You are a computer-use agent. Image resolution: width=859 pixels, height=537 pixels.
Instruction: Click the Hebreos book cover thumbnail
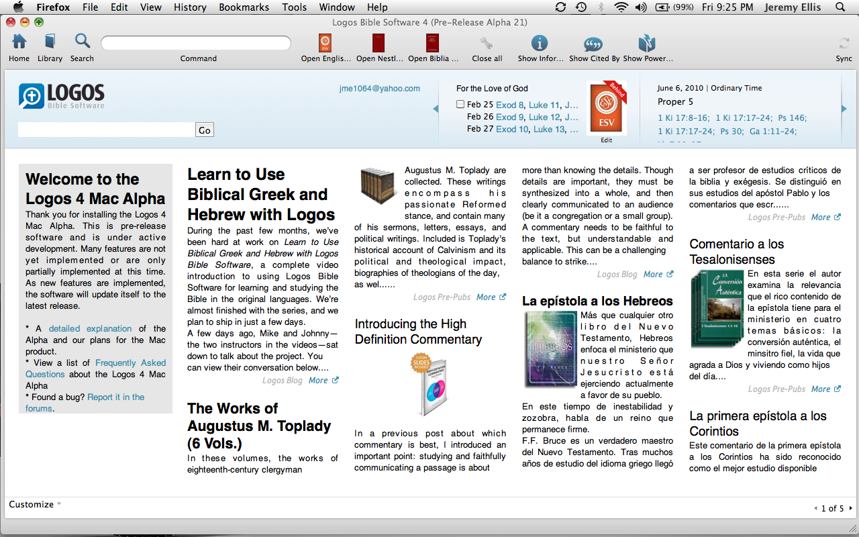(550, 349)
